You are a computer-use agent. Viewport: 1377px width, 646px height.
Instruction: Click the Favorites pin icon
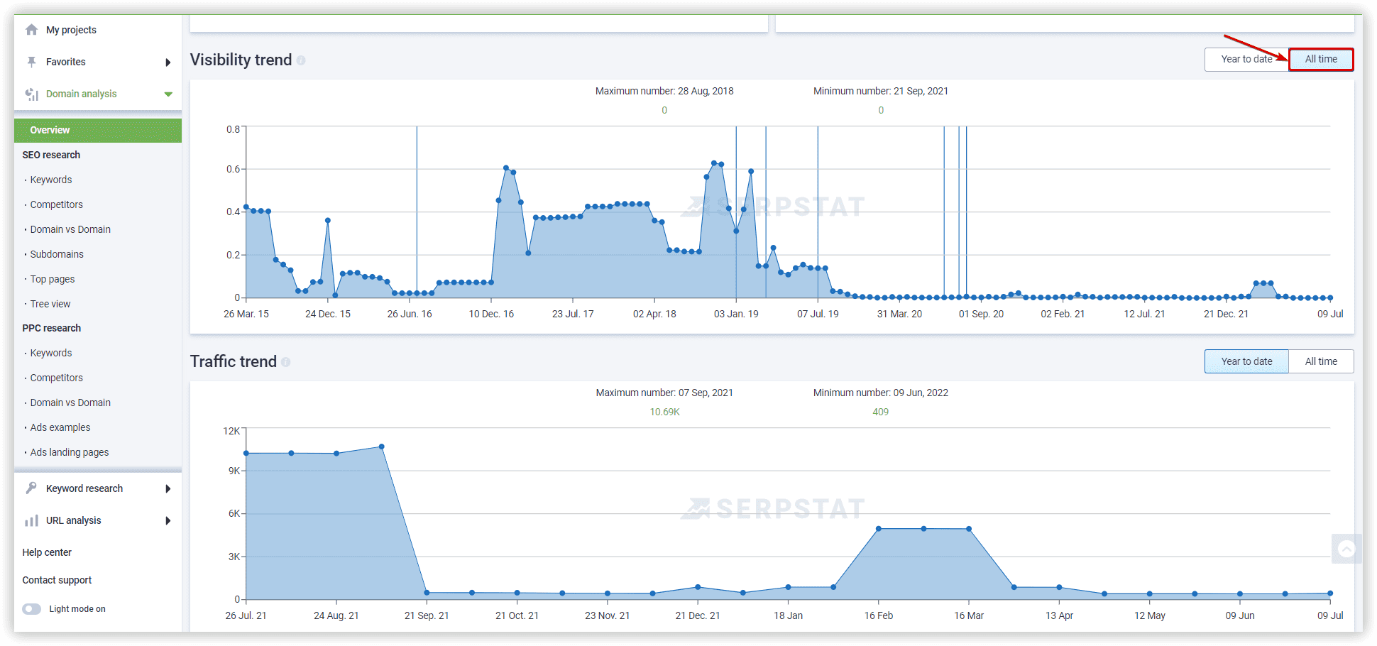31,62
